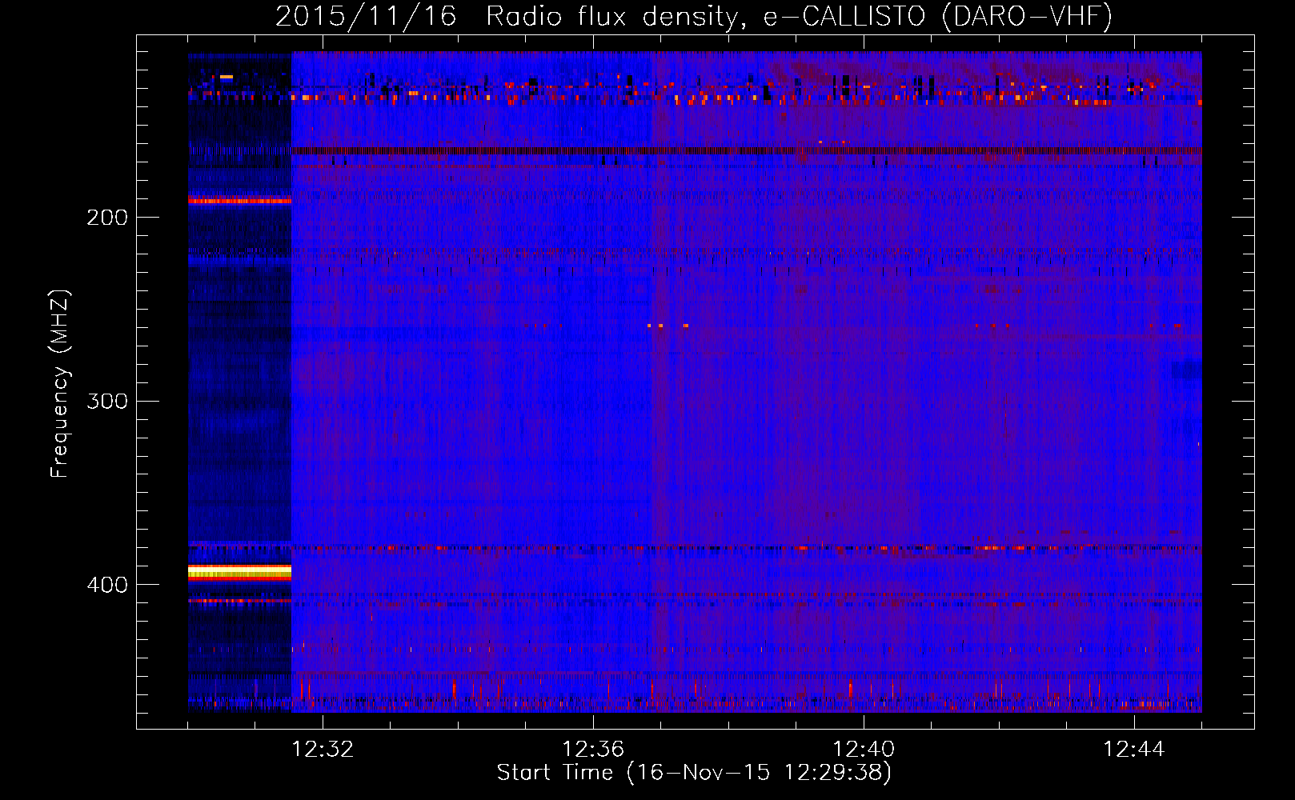Click the 12:40 time tick label
Image resolution: width=1295 pixels, height=800 pixels.
coord(864,750)
